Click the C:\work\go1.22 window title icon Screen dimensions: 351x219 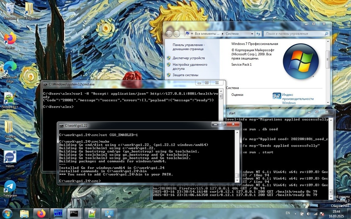click(x=61, y=126)
